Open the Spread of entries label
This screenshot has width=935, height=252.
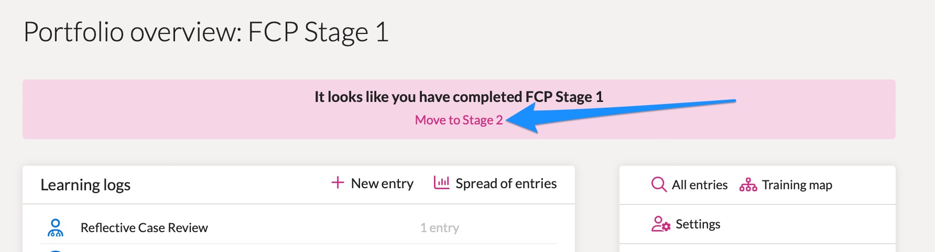506,184
